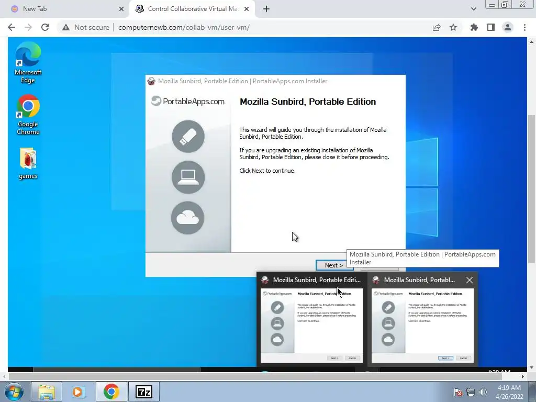Open a new browser tab
The height and width of the screenshot is (402, 536).
coord(266,9)
